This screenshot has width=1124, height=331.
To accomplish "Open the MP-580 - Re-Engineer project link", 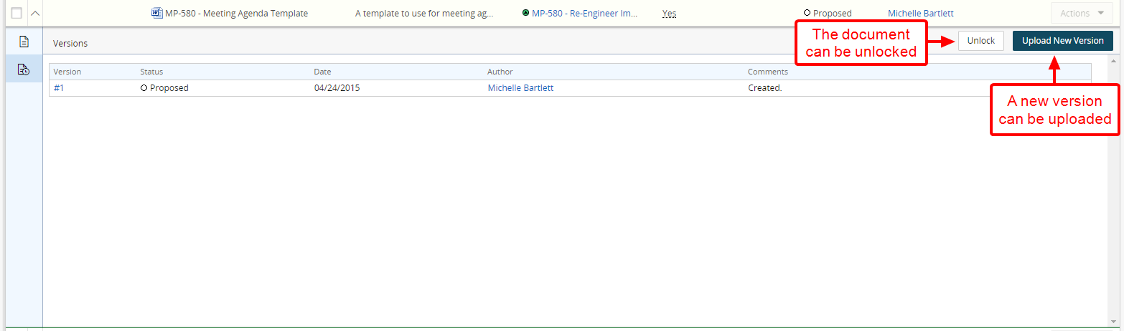I will tap(584, 13).
